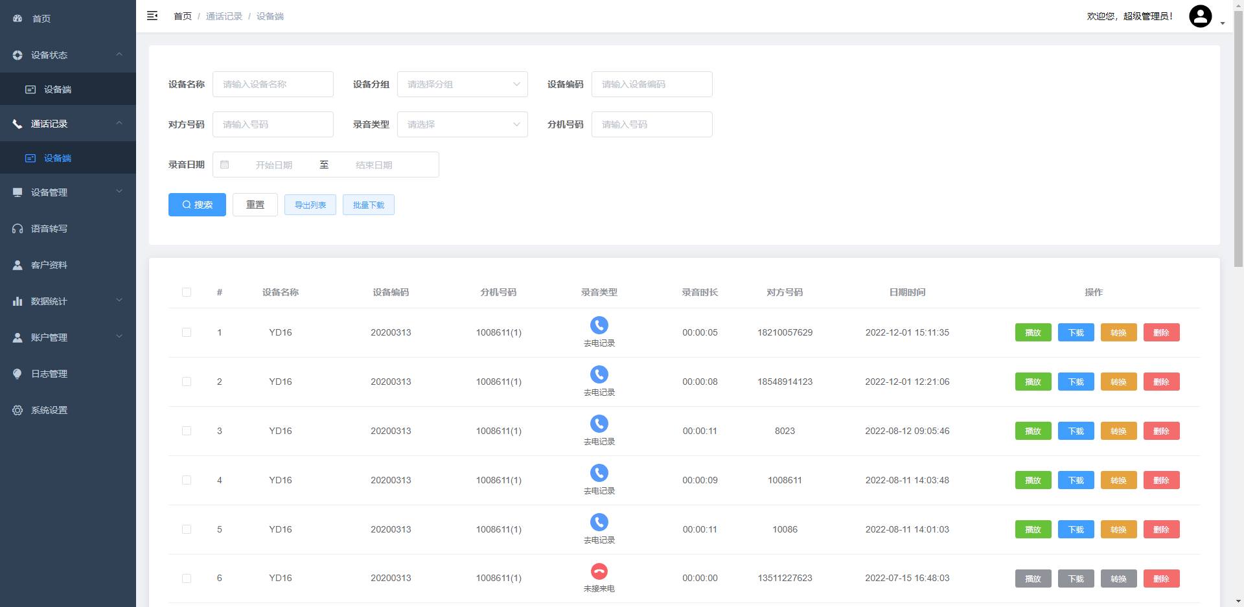The width and height of the screenshot is (1244, 607).
Task: Click the green 播放 button in row 2
Action: [x=1033, y=382]
